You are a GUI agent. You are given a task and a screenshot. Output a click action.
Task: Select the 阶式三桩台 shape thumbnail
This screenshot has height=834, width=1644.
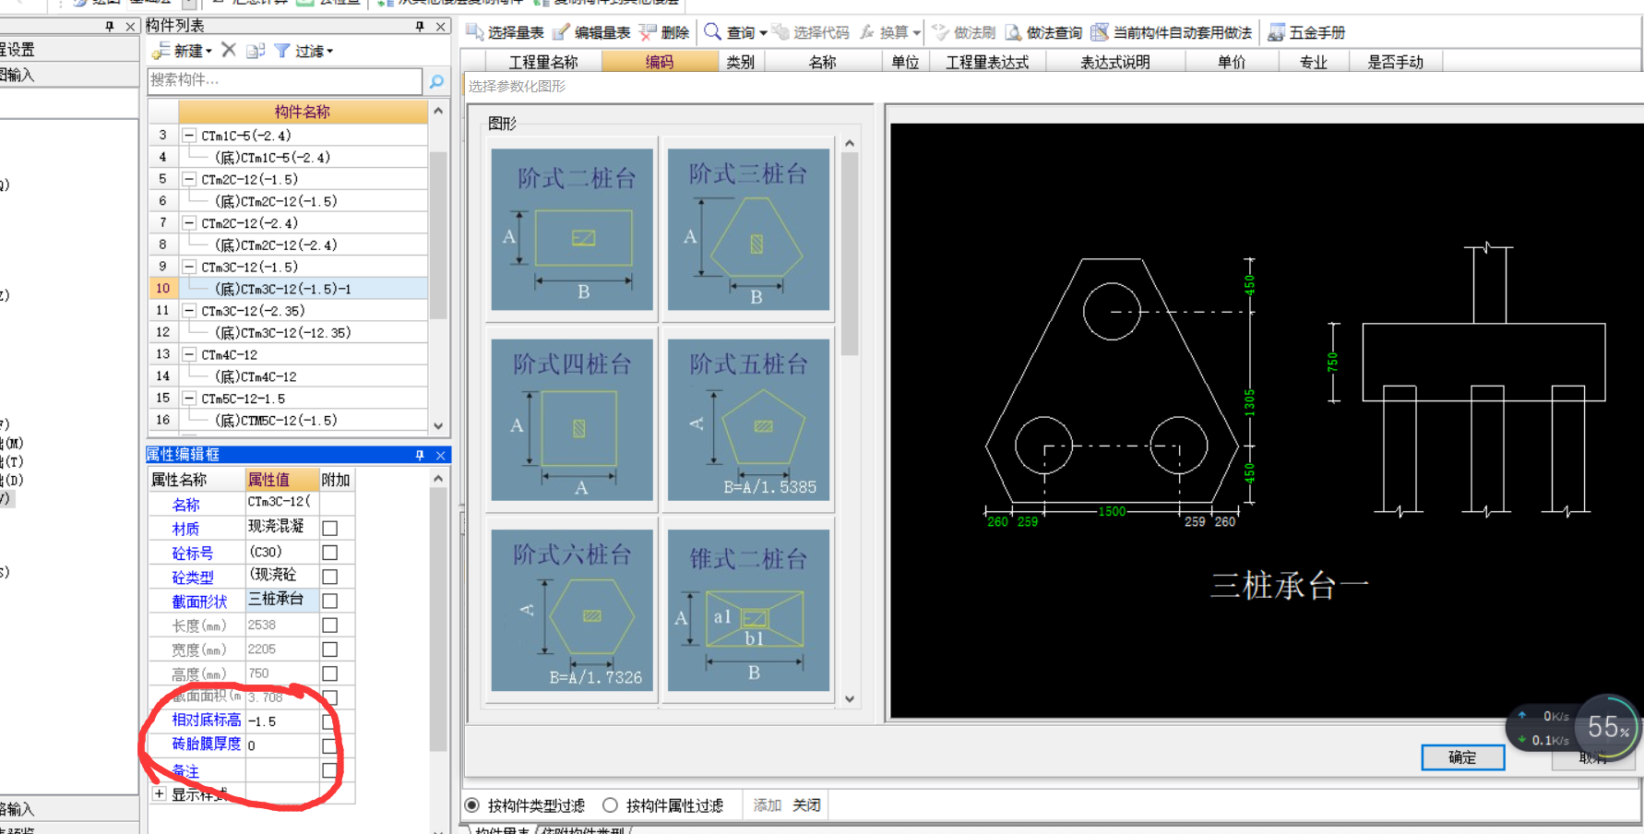click(x=748, y=230)
